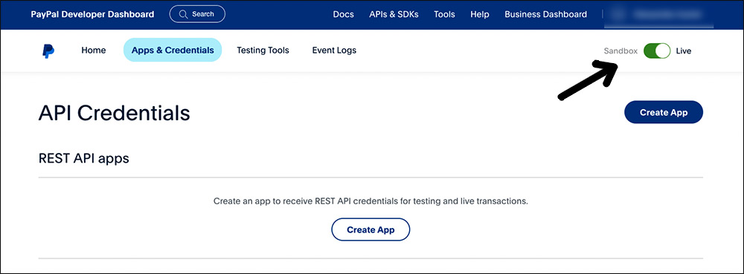This screenshot has width=744, height=274.
Task: Select the Apps & Credentials tab
Action: [x=173, y=50]
